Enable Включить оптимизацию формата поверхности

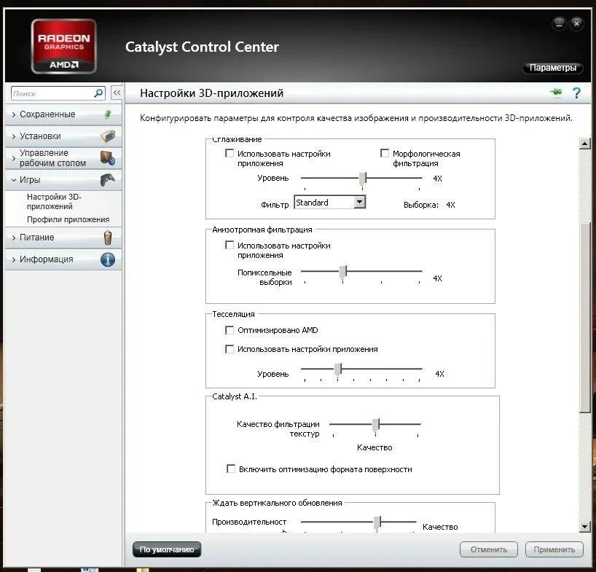click(231, 469)
